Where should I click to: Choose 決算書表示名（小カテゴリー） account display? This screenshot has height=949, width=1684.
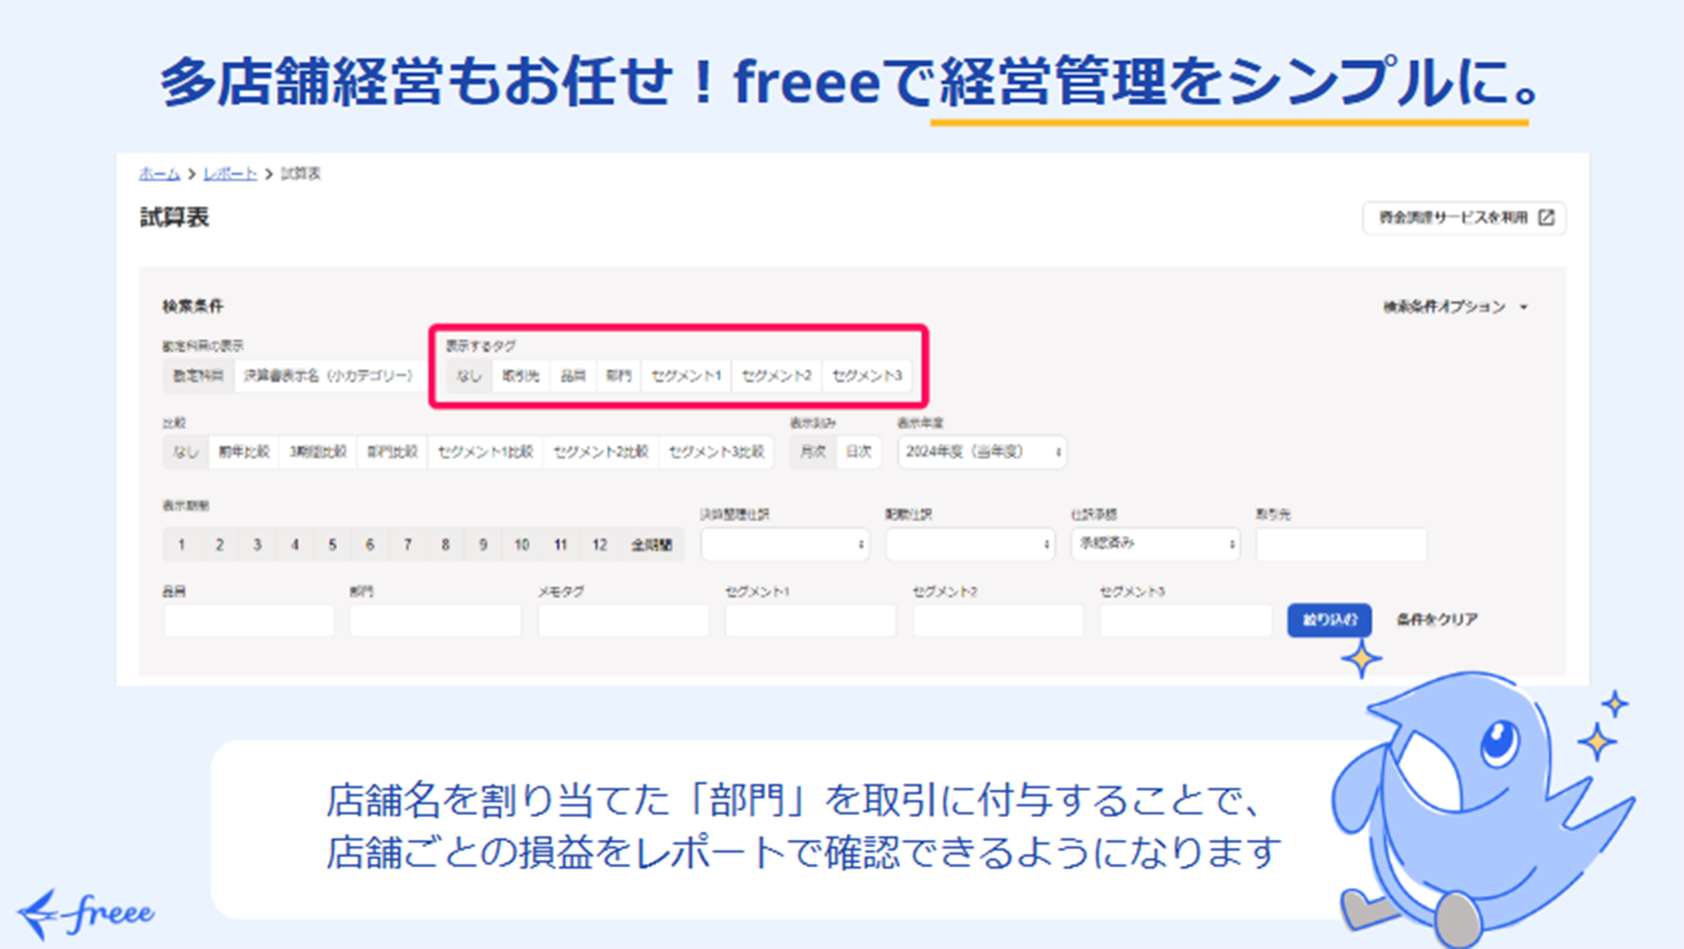[x=328, y=376]
